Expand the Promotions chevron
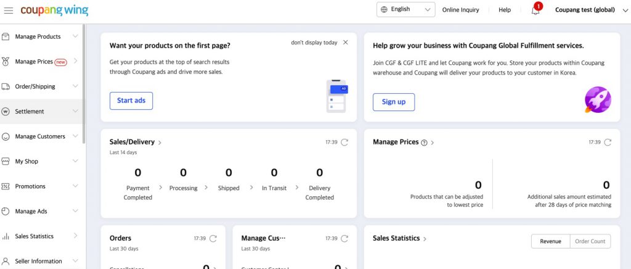 75,186
